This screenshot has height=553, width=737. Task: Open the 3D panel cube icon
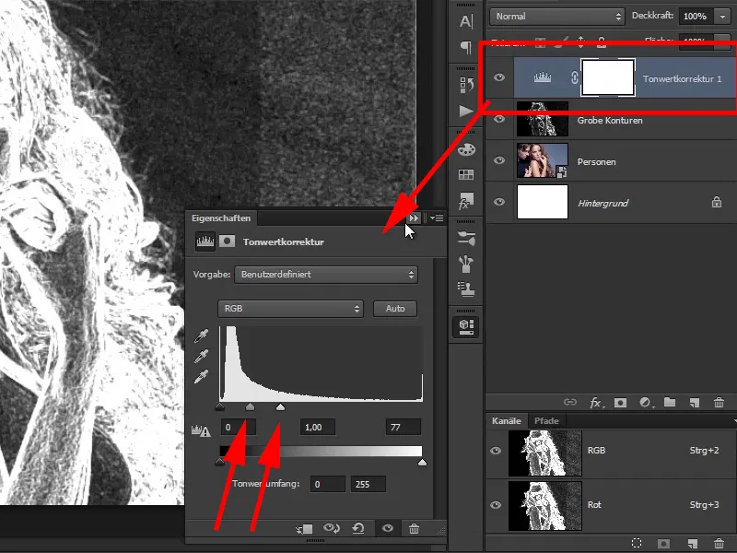click(x=466, y=327)
